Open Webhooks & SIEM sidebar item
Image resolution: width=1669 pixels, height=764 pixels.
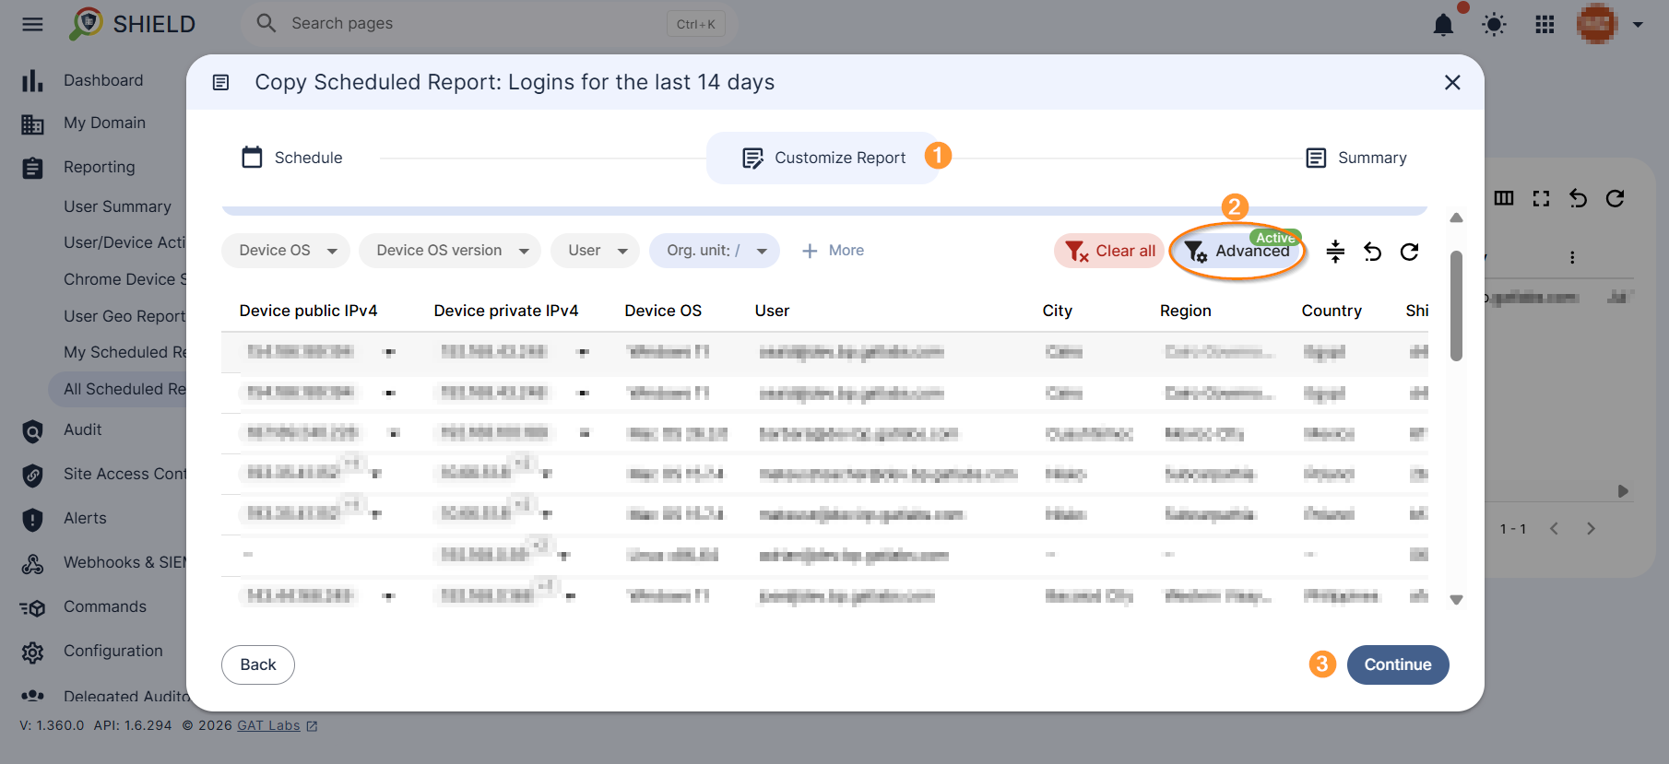[x=124, y=562]
